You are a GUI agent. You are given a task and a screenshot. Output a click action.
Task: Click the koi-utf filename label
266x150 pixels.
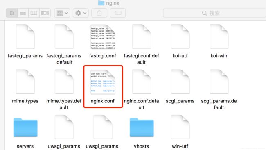click(180, 56)
